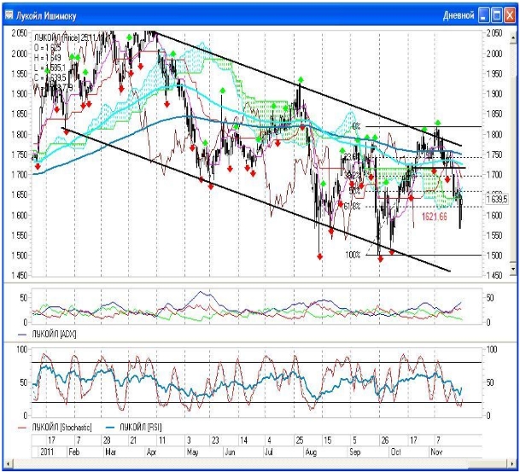Click the 1 450 value on left price axis
520x472 pixels.
[x=20, y=275]
